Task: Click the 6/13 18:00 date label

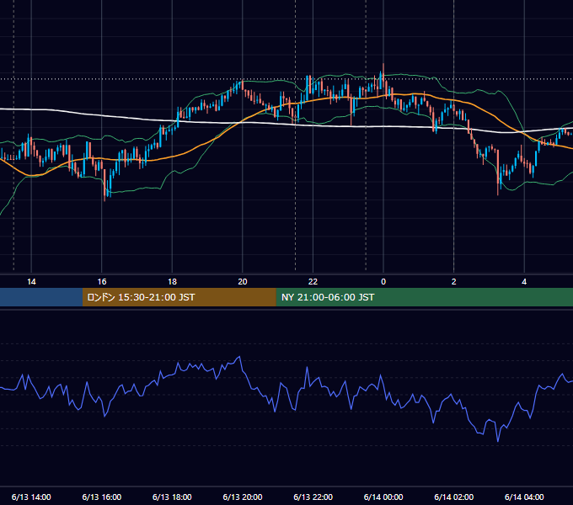Action: pos(172,497)
